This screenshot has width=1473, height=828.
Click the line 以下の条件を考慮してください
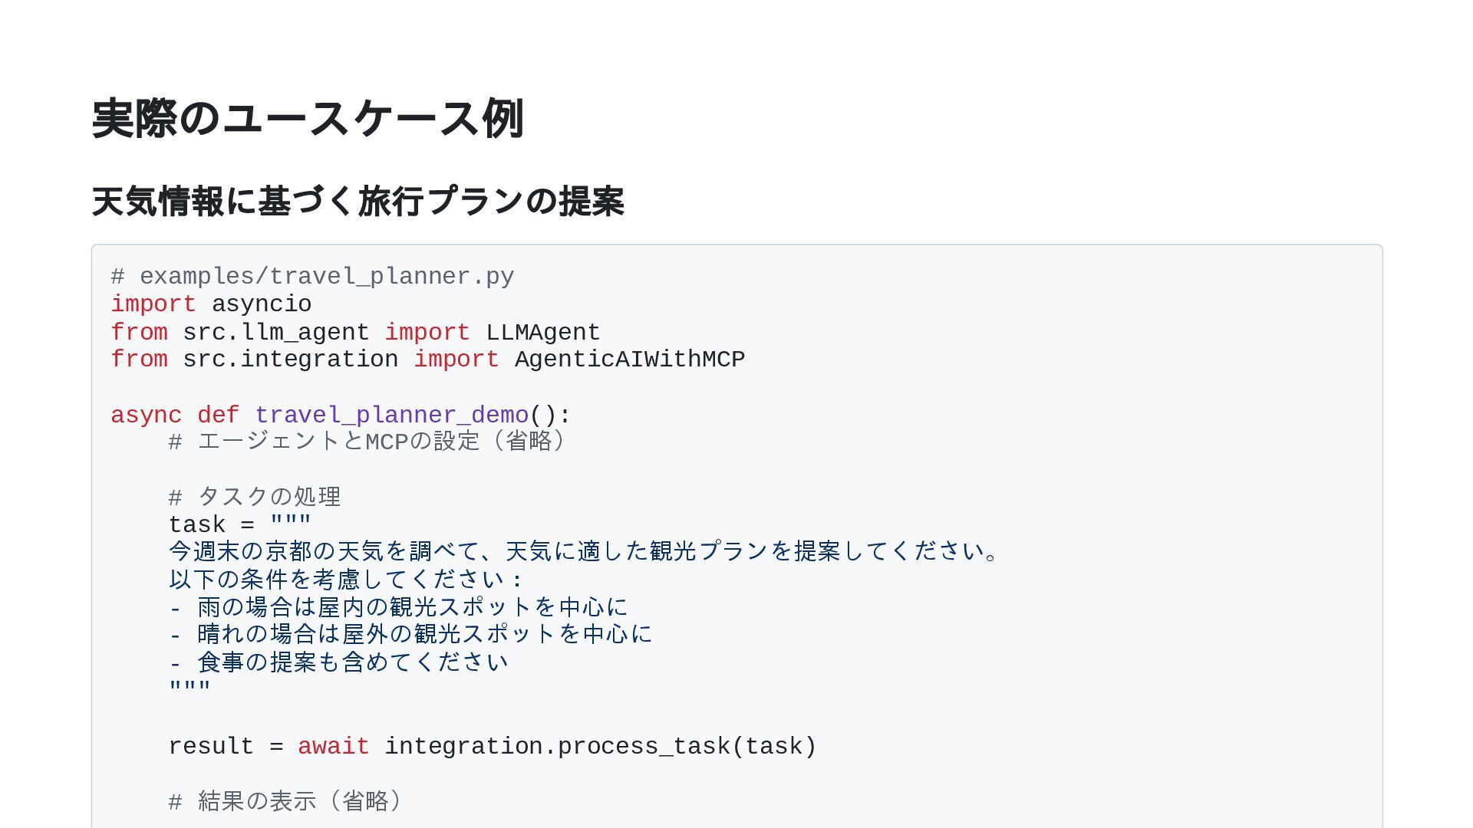(x=345, y=580)
